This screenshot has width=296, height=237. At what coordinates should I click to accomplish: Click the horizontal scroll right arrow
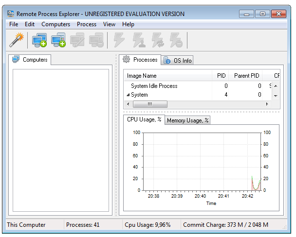coord(267,104)
